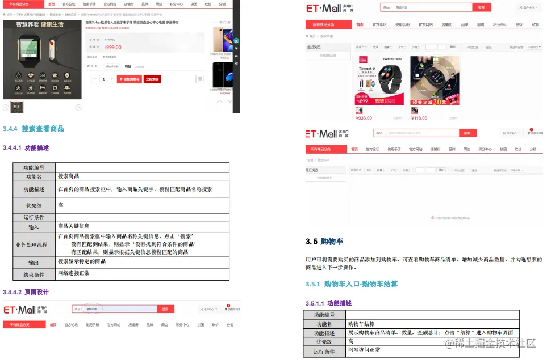Viewport: 547px width, 360px height.
Task: Click the previous-thumbnail arrow under product image
Action: (x=6, y=108)
